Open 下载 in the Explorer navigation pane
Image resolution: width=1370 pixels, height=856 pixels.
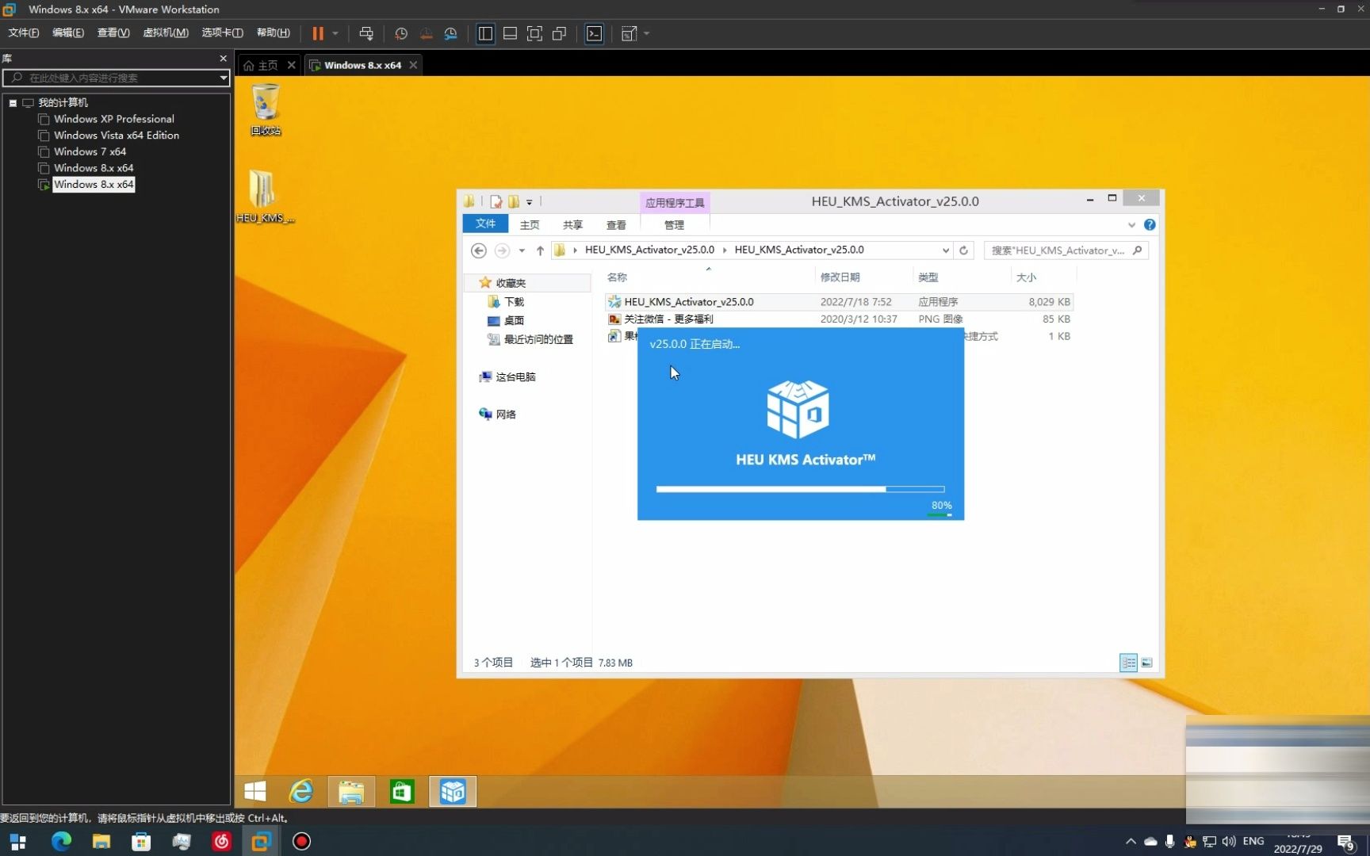(514, 302)
